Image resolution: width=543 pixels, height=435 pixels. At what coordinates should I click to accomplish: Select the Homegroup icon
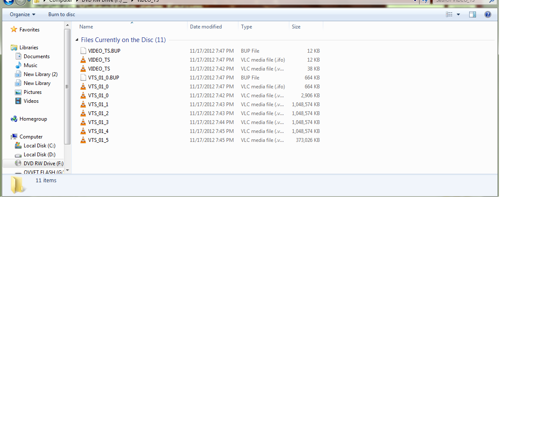tap(14, 119)
